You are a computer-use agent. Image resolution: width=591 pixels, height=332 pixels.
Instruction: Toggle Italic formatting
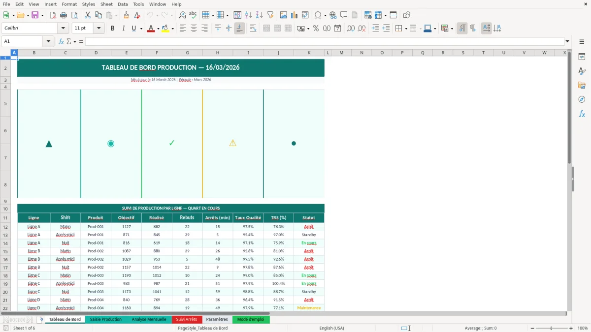(124, 29)
